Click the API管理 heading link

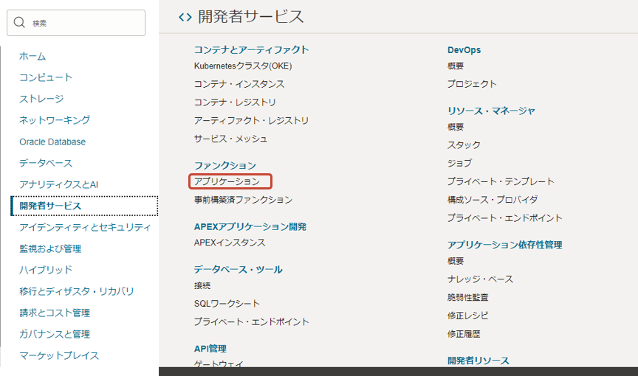click(210, 349)
